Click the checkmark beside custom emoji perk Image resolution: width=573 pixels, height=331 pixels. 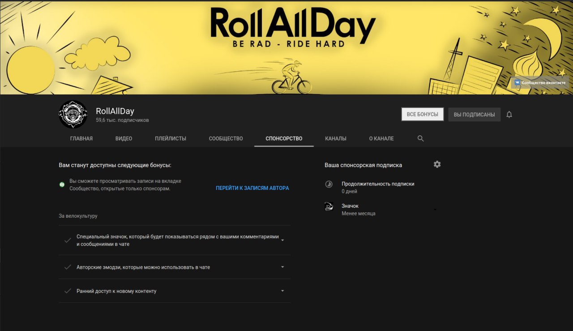[68, 267]
